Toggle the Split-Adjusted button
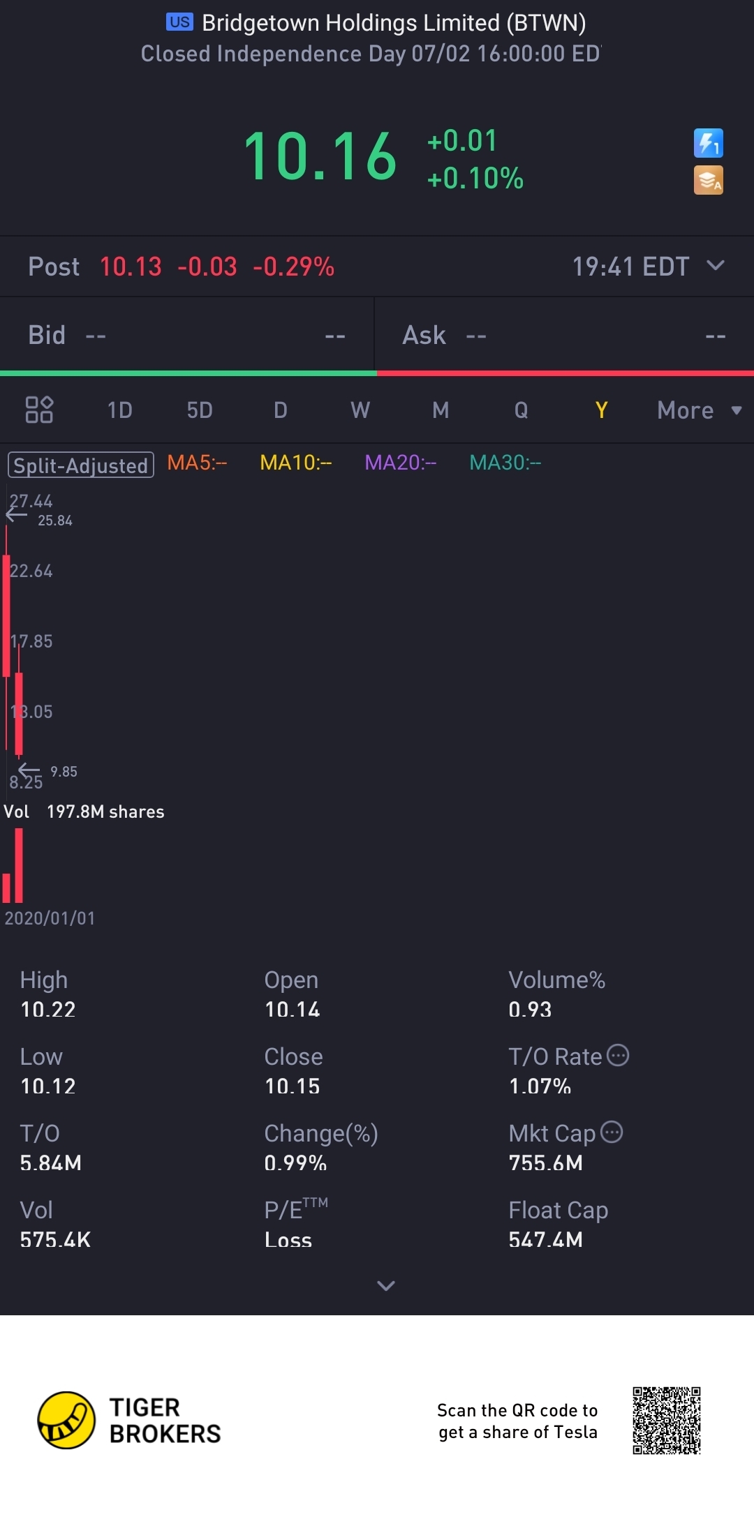This screenshot has width=754, height=1526. tap(81, 465)
